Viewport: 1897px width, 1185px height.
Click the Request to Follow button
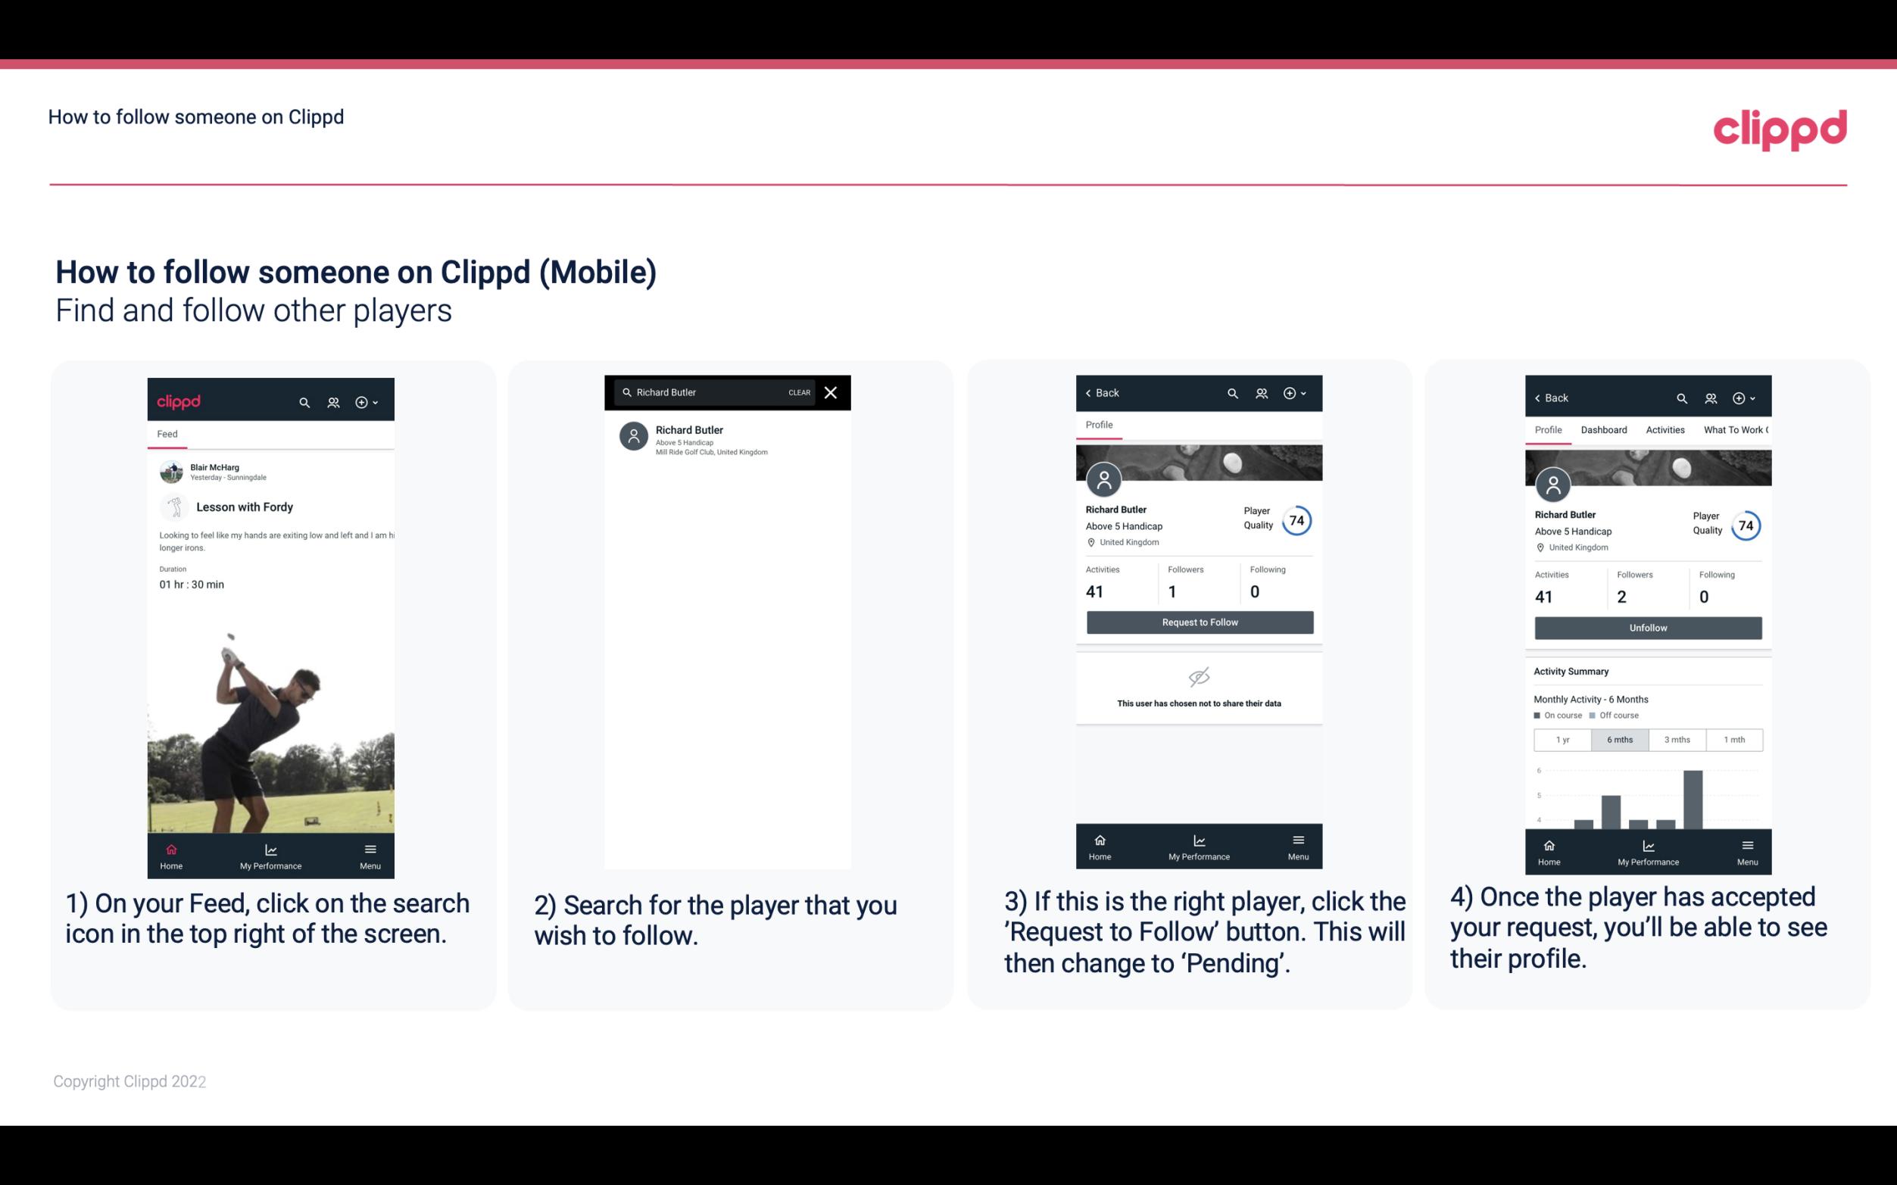(1200, 622)
